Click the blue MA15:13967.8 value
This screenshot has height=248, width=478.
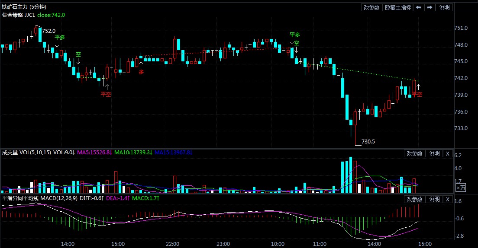[173, 153]
